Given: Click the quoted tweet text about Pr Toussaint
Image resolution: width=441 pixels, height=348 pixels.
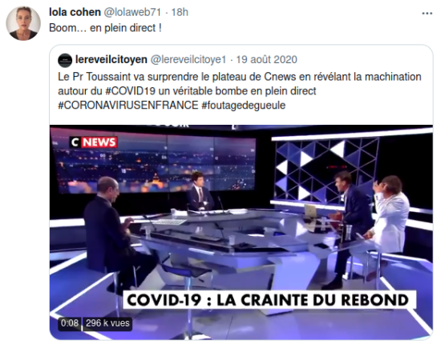Looking at the screenshot, I should pos(240,91).
